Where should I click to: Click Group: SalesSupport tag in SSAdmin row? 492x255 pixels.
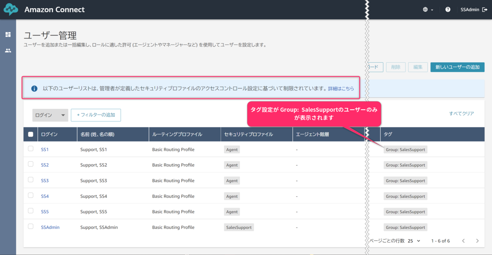point(405,227)
